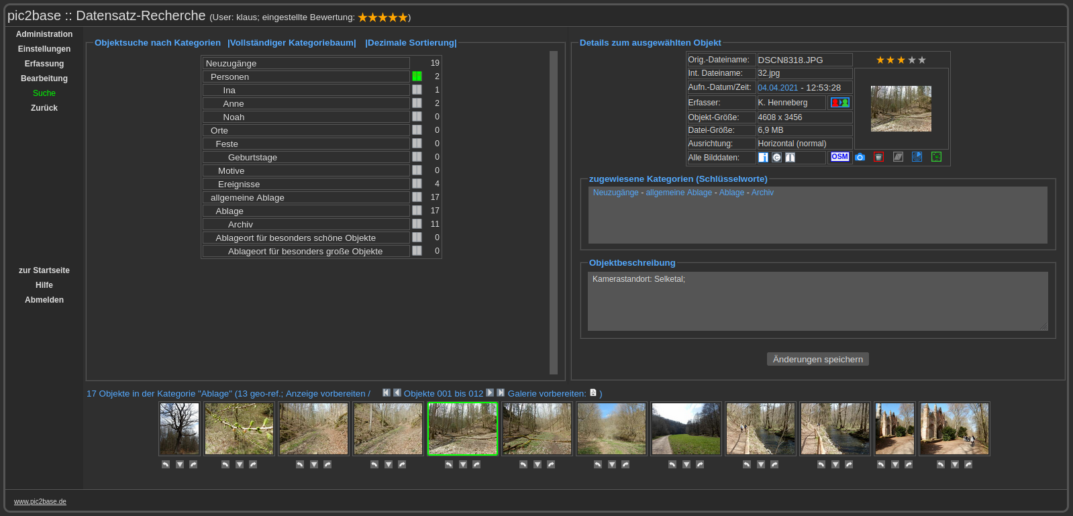Set the object rating to four stars
Screen dimensions: 1073x516
[911, 60]
